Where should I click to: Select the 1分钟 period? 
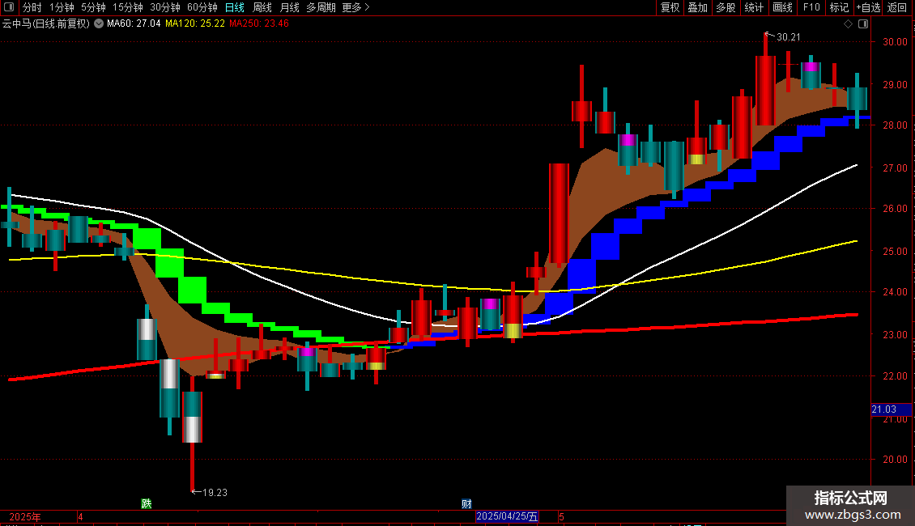pyautogui.click(x=62, y=7)
